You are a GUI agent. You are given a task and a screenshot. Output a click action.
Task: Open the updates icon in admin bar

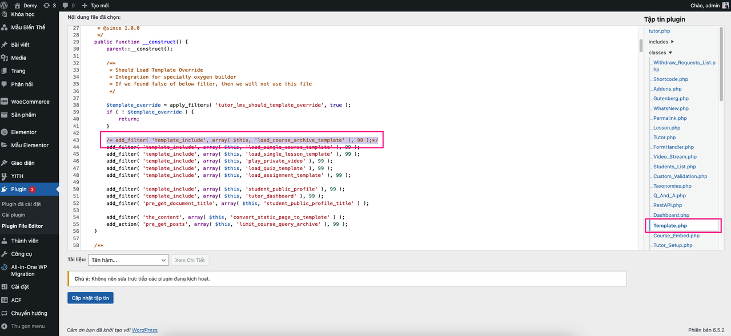click(46, 5)
